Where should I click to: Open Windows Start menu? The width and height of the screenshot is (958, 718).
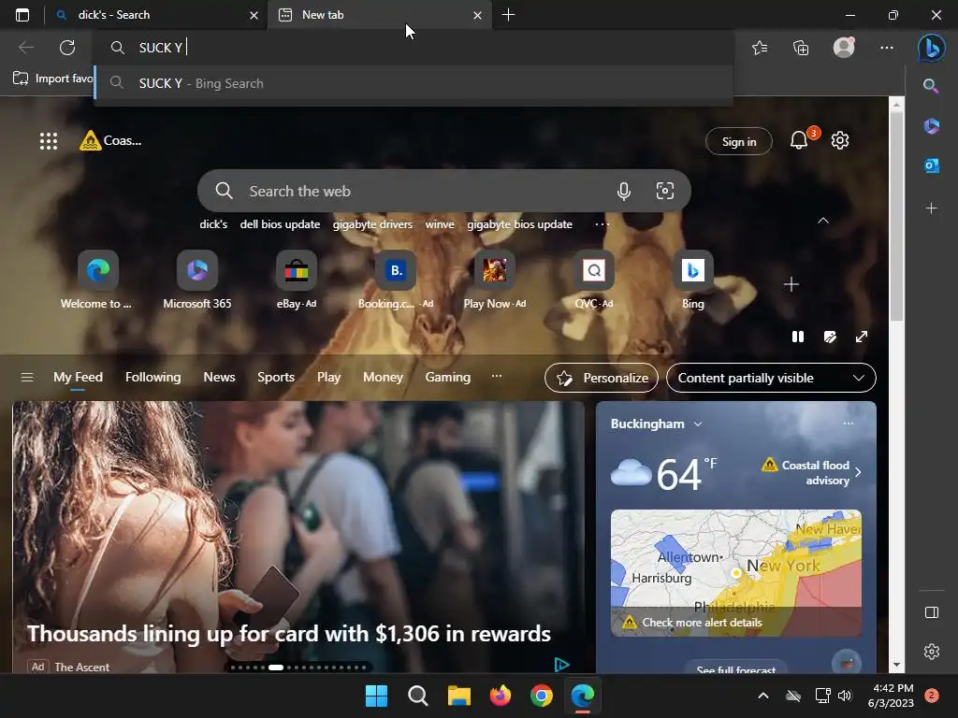click(x=376, y=696)
